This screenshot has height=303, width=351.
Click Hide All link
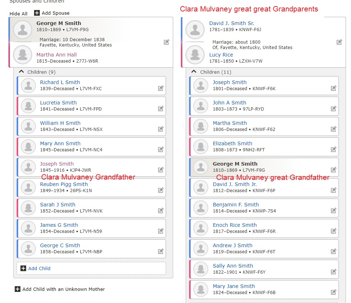pyautogui.click(x=18, y=14)
